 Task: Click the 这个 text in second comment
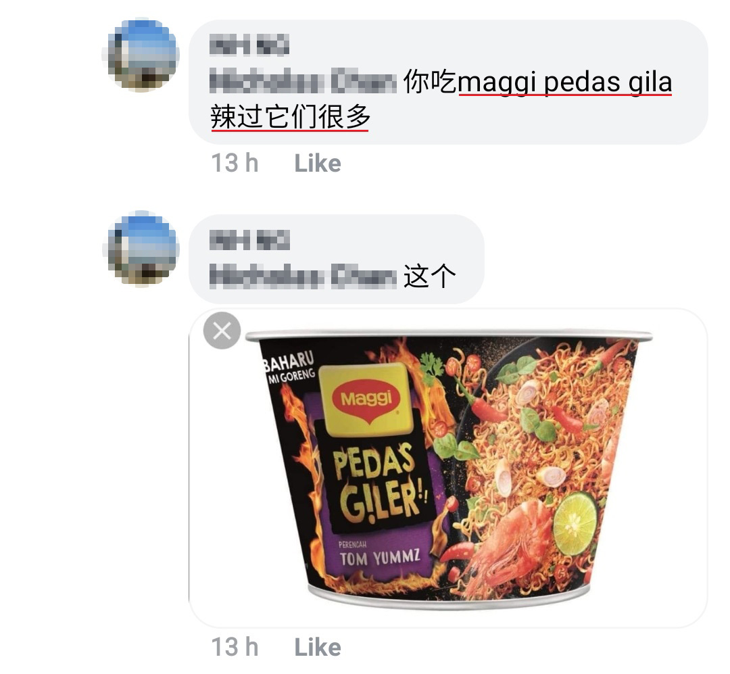(429, 276)
